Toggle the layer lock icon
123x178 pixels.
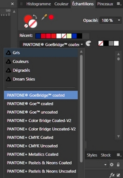(118, 165)
